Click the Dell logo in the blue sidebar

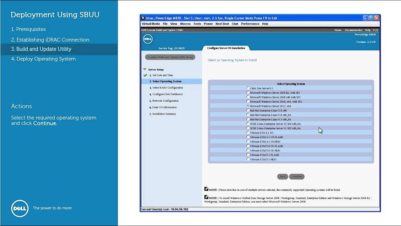pos(20,208)
